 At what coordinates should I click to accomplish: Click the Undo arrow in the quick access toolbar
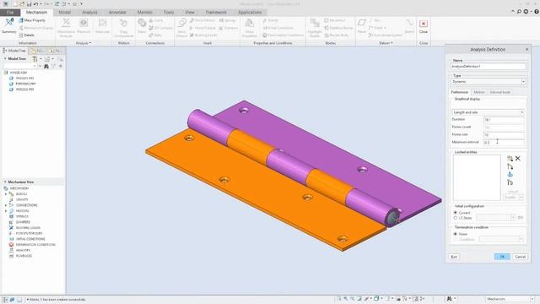35,3
